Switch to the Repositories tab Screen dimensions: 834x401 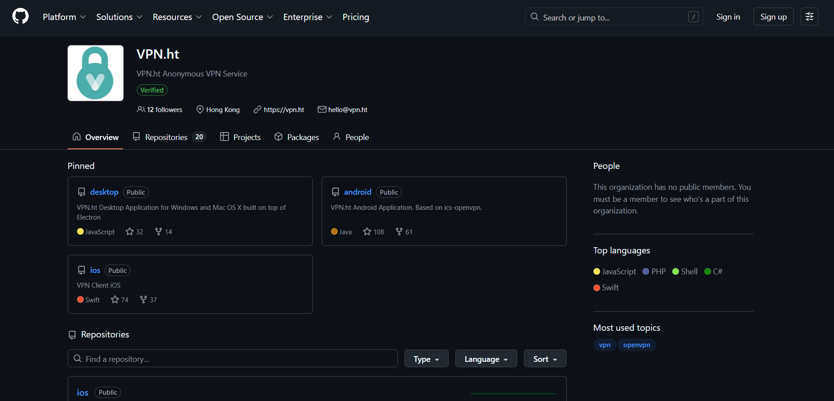[169, 137]
